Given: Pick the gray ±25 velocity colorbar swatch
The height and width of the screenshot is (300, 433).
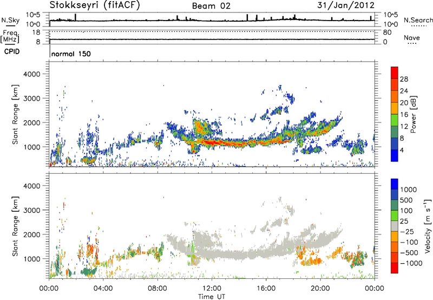Looking at the screenshot, I should click(x=395, y=226).
